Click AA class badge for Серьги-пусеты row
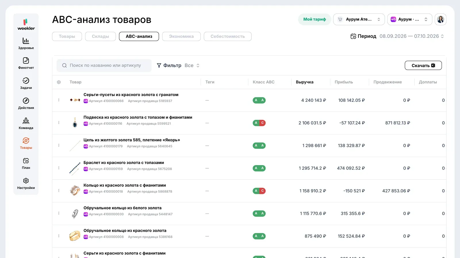This screenshot has height=258, width=460. point(259,100)
